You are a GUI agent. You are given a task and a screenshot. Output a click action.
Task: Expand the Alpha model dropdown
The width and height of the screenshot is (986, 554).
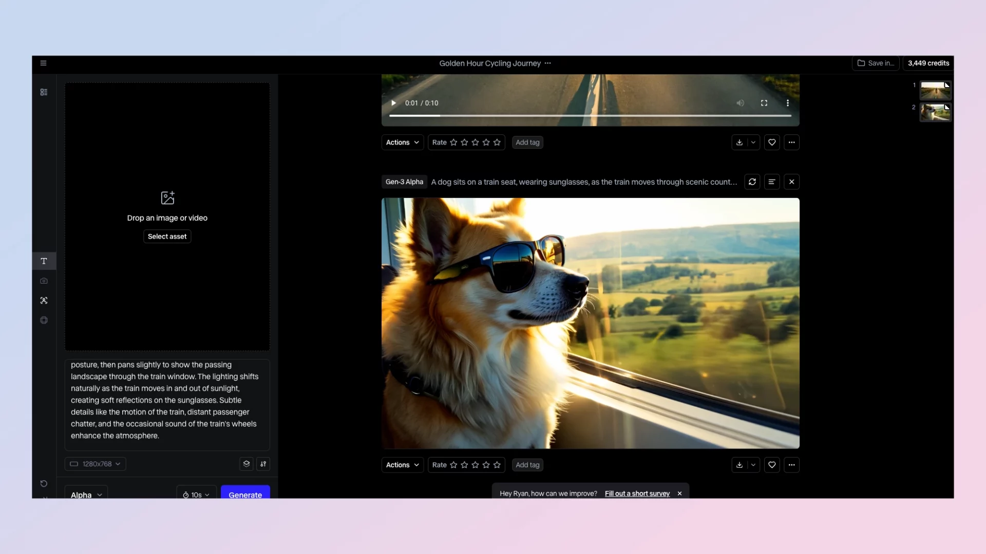point(86,494)
